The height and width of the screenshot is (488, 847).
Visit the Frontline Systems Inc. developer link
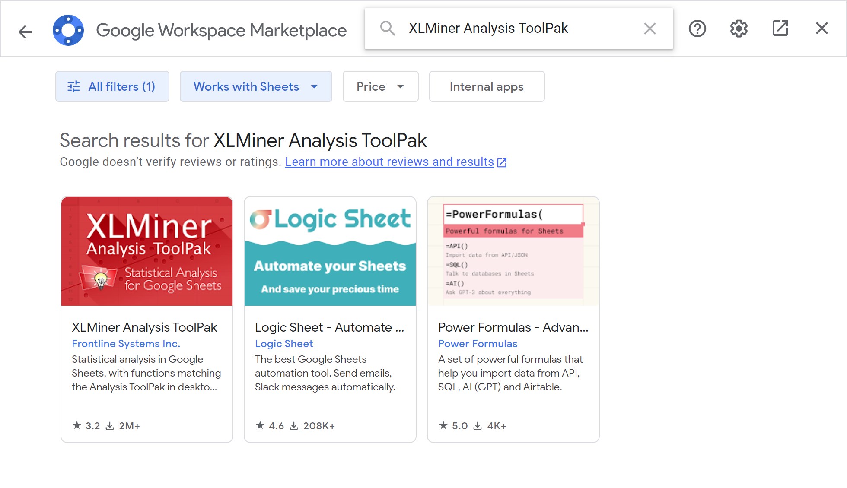click(126, 344)
